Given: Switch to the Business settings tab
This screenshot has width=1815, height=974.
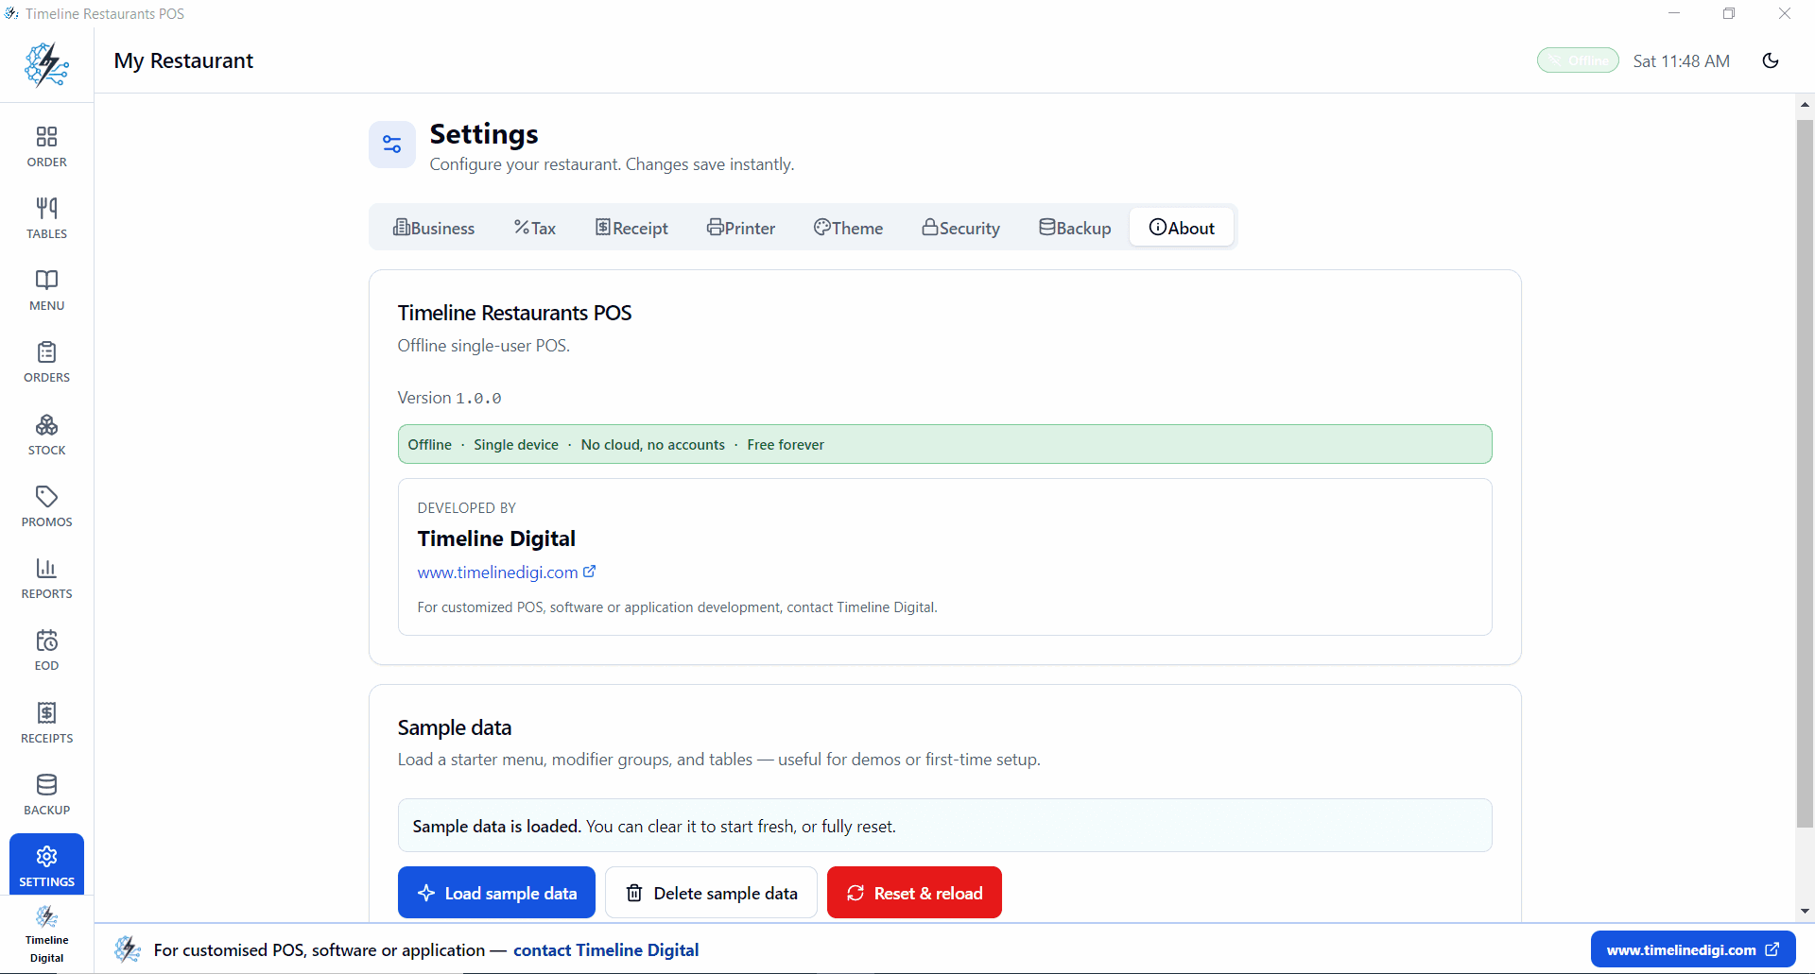Looking at the screenshot, I should (x=434, y=228).
